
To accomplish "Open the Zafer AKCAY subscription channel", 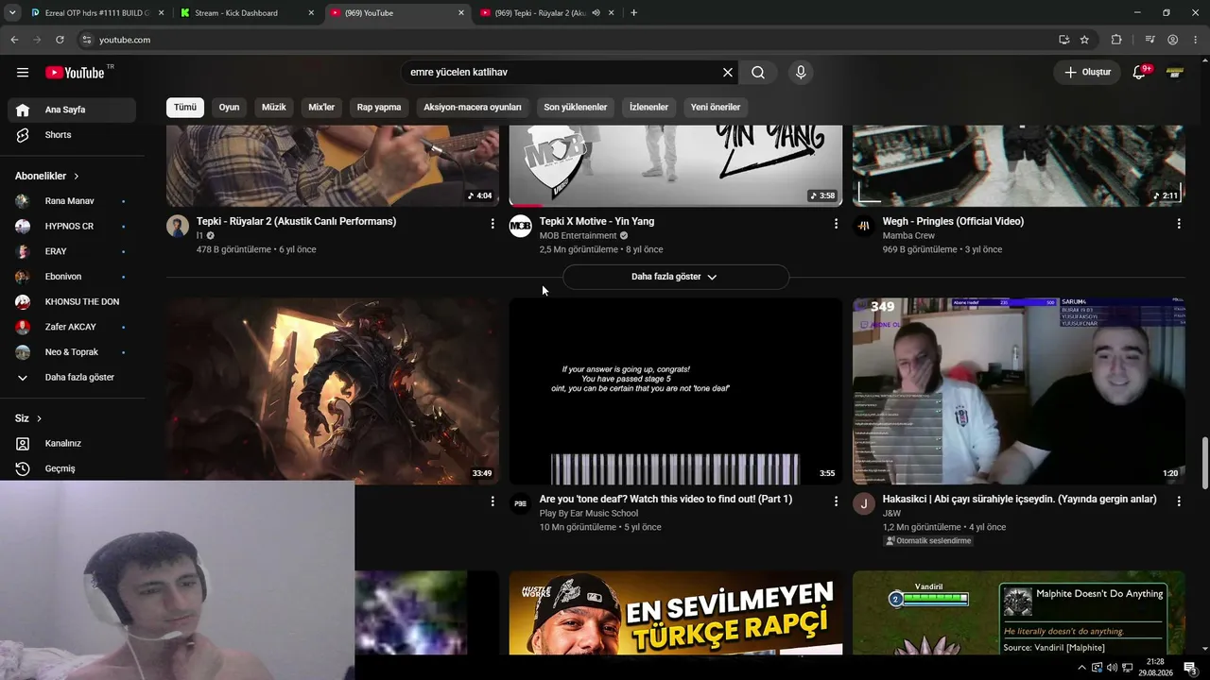I will [x=72, y=327].
